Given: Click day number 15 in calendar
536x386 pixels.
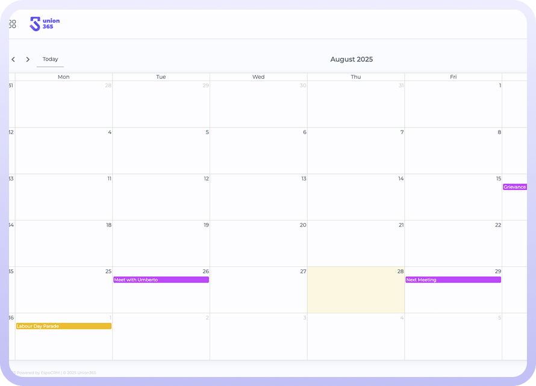Looking at the screenshot, I should click(498, 179).
